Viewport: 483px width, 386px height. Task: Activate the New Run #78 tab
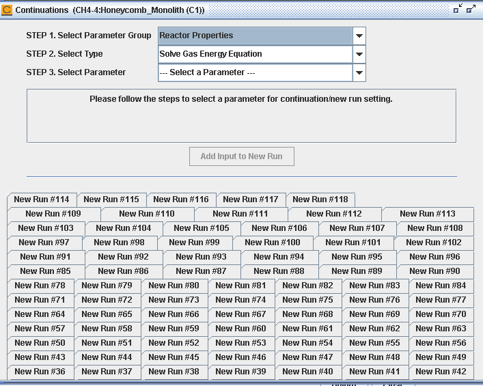40,286
